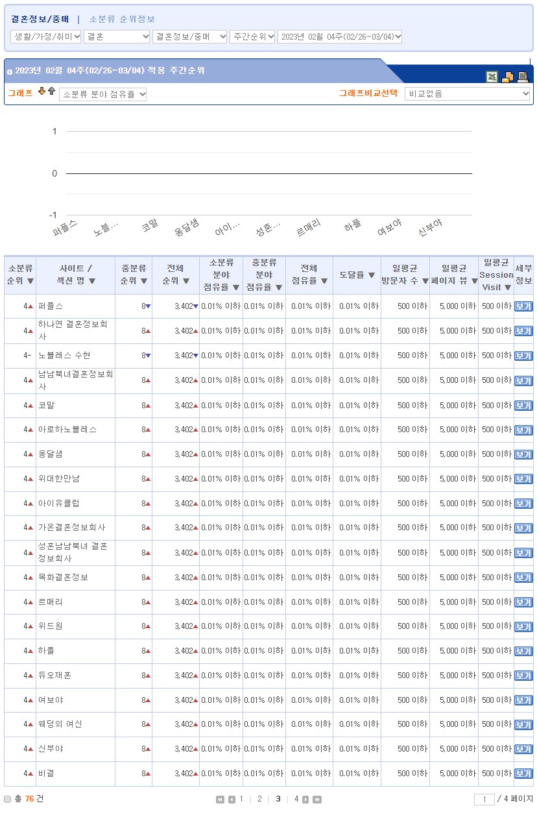
Task: Go to the previous results page
Action: pos(232,800)
